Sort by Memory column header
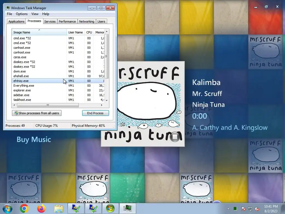This screenshot has width=285, height=214. pos(99,32)
